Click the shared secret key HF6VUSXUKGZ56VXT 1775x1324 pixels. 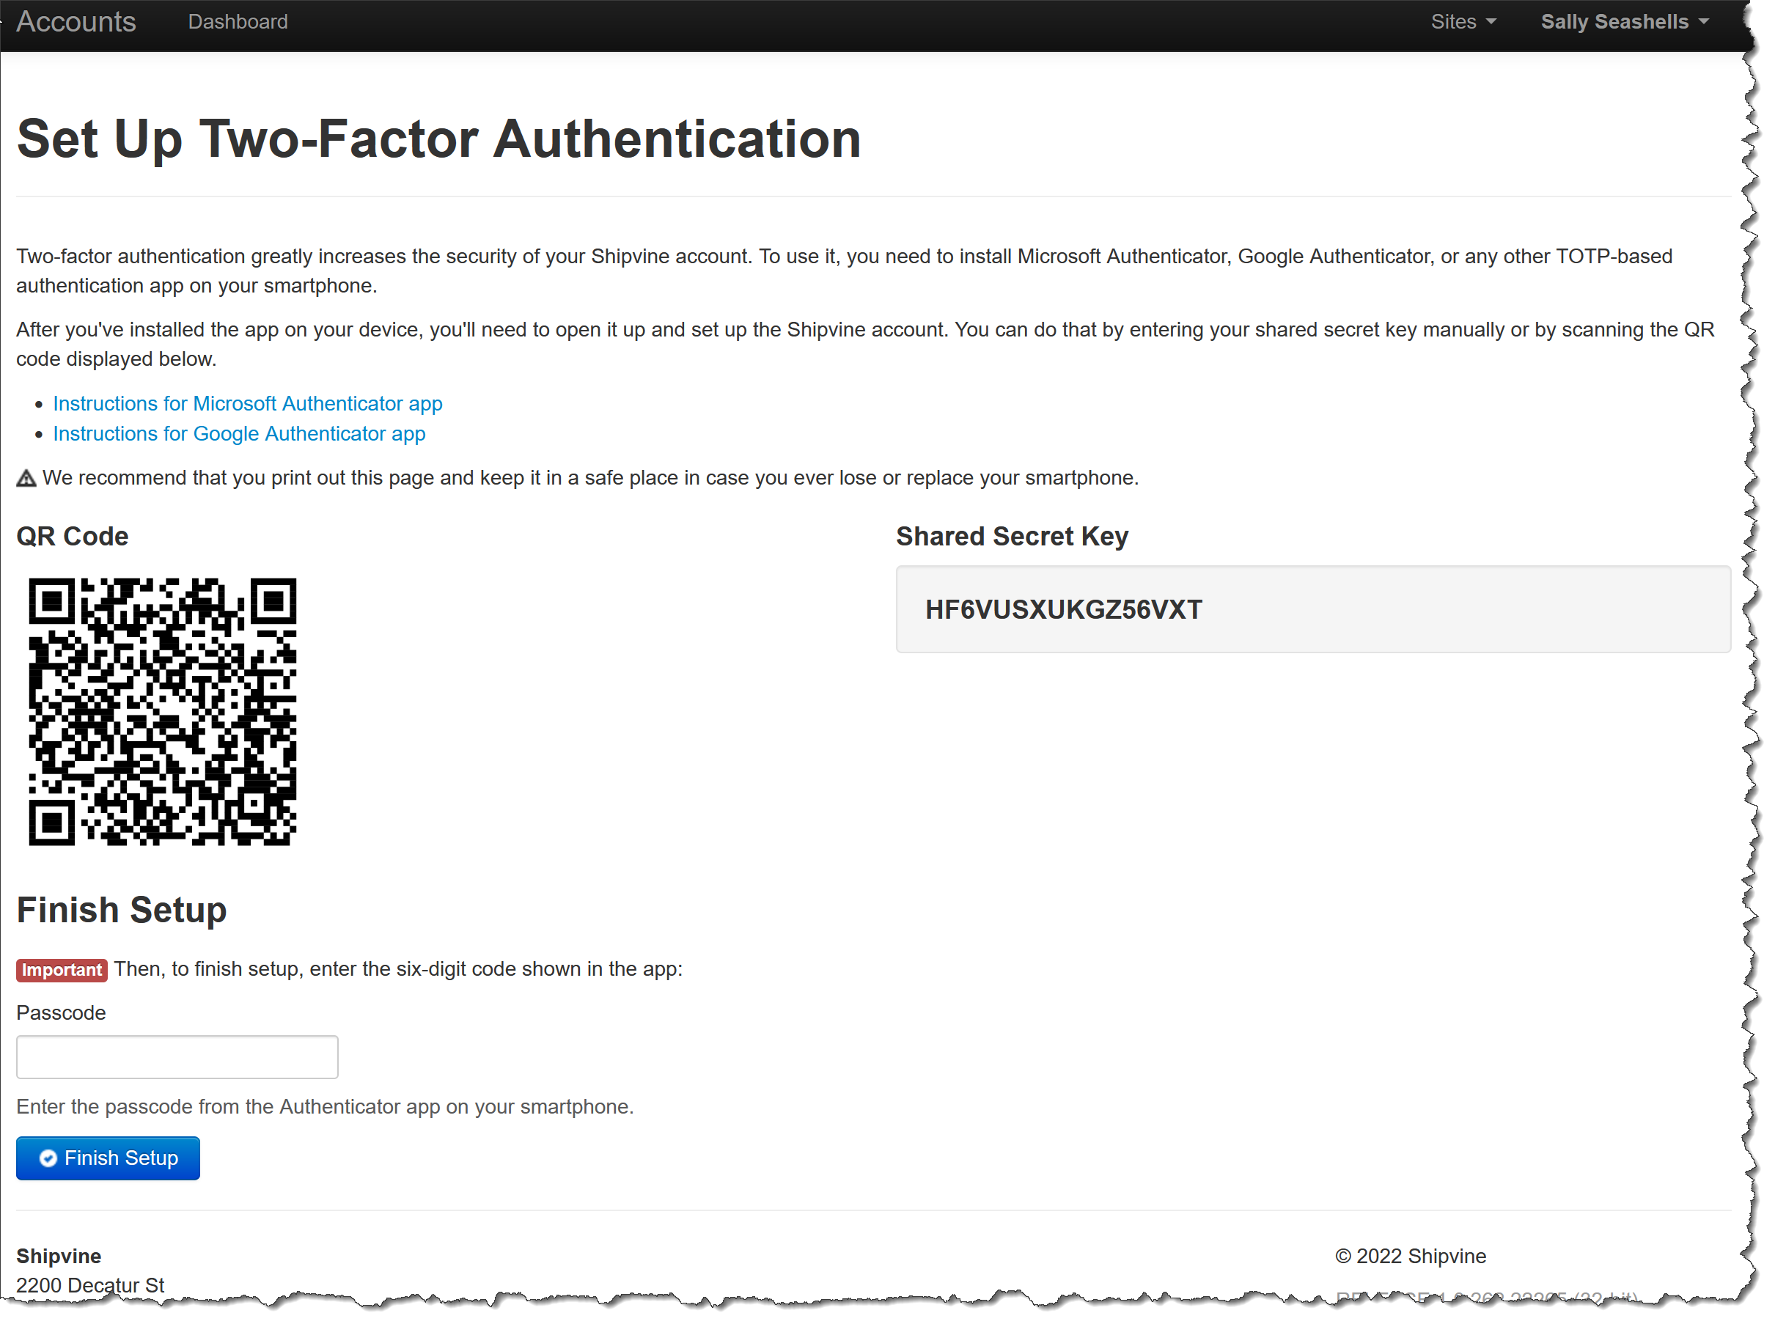tap(1062, 610)
